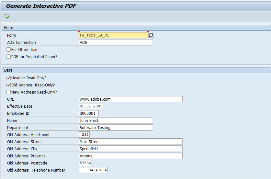Click the Department field
This screenshot has height=179, width=271.
[x=116, y=127]
